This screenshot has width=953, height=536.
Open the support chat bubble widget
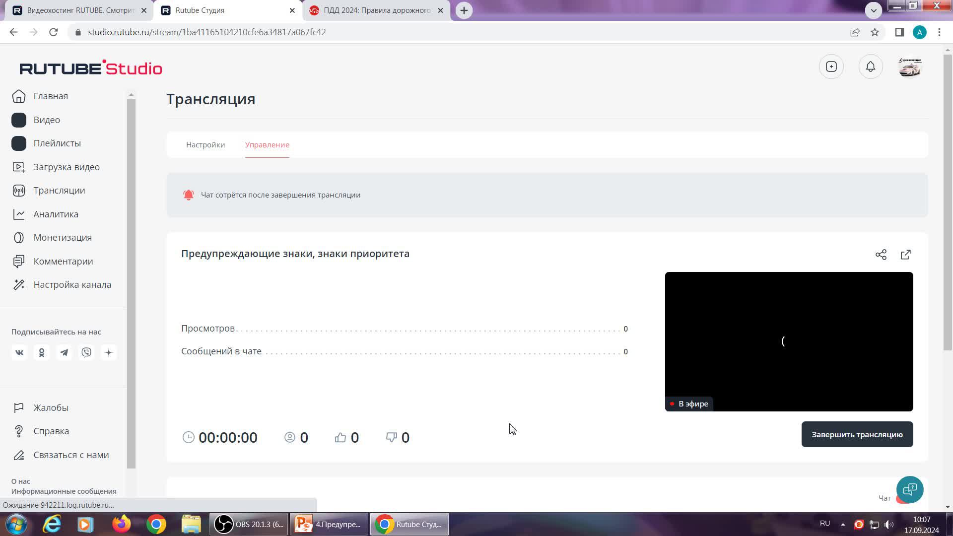pyautogui.click(x=909, y=489)
